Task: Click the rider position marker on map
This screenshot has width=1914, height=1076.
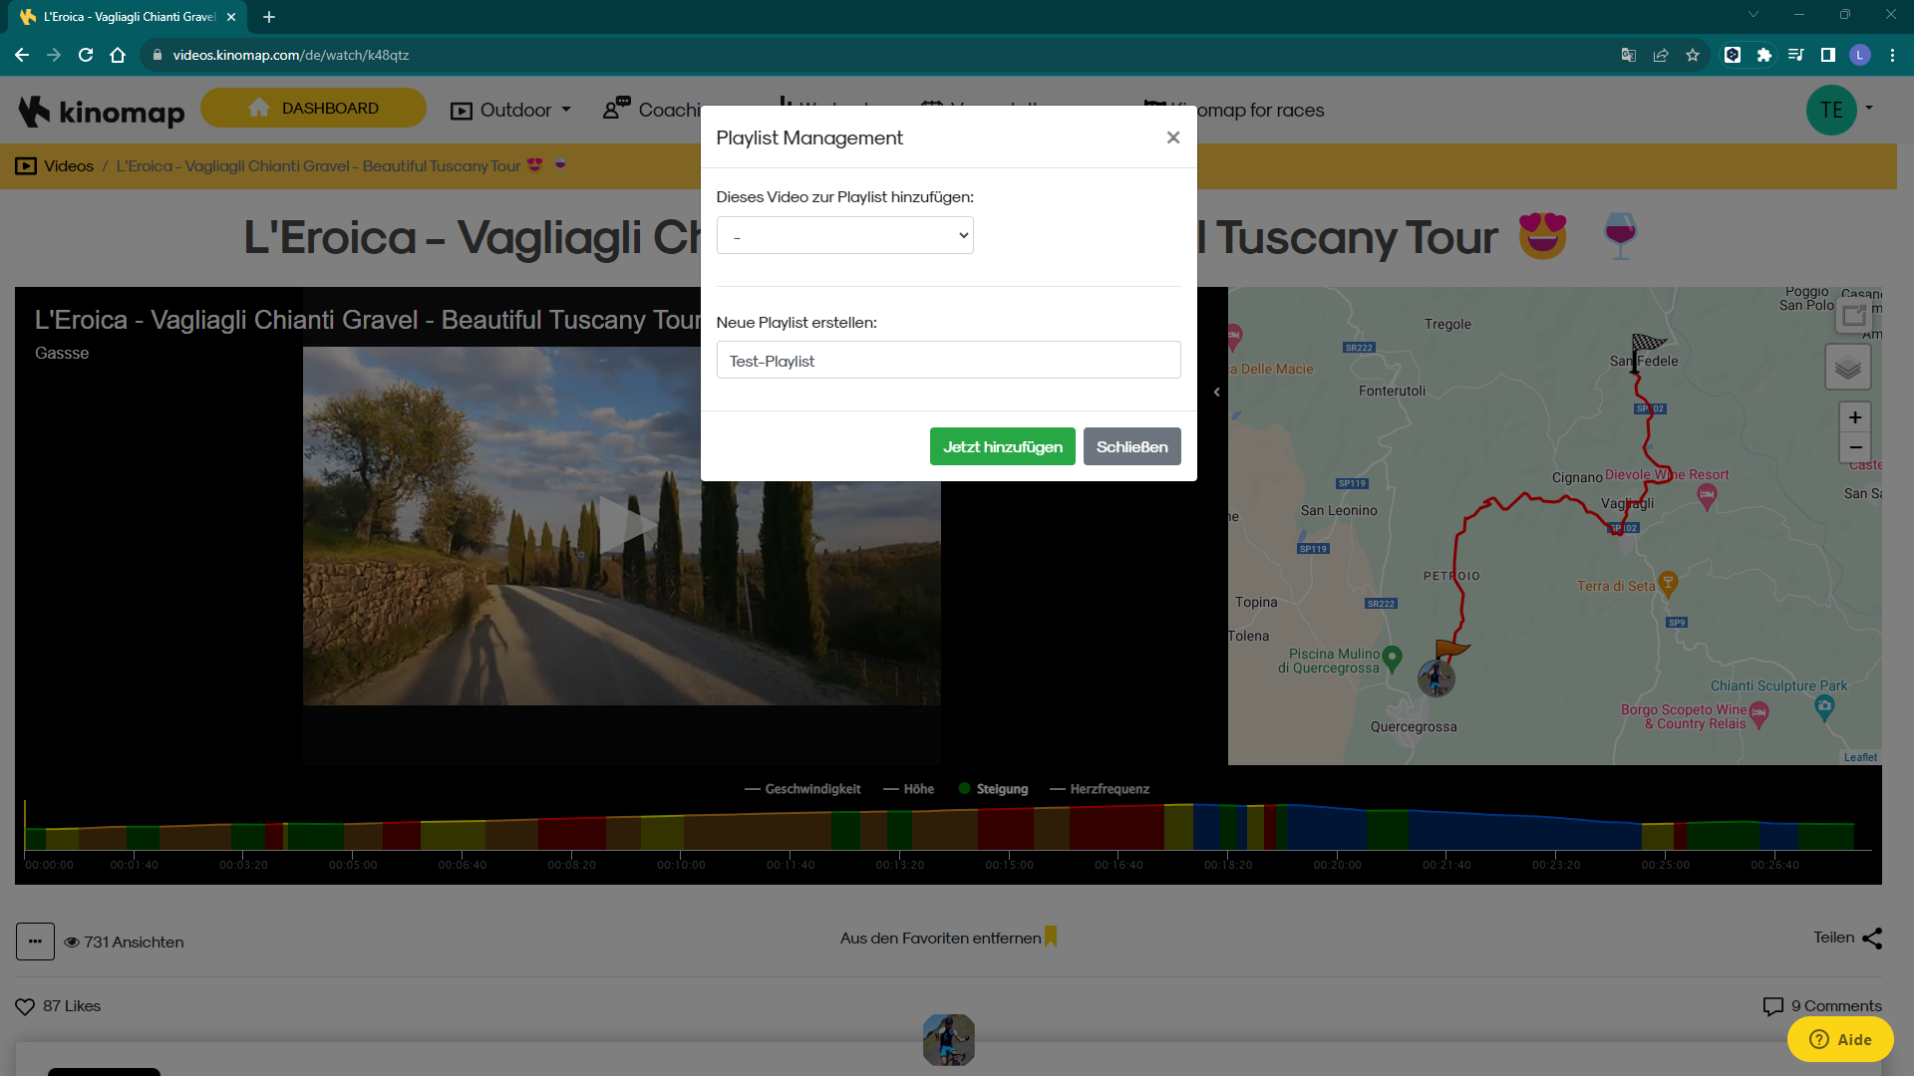Action: (1436, 678)
